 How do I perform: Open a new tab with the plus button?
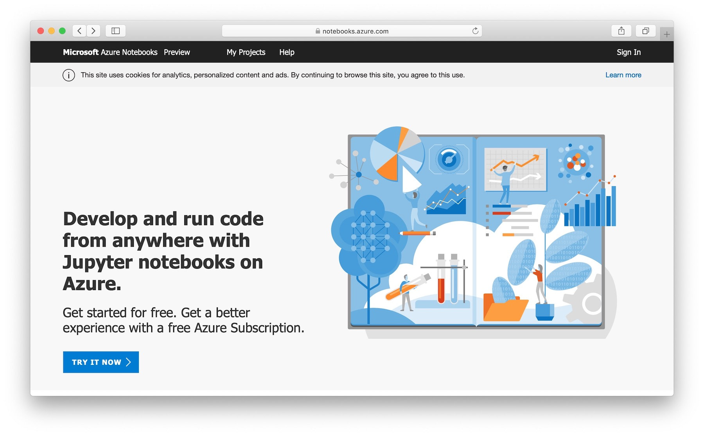(x=666, y=34)
